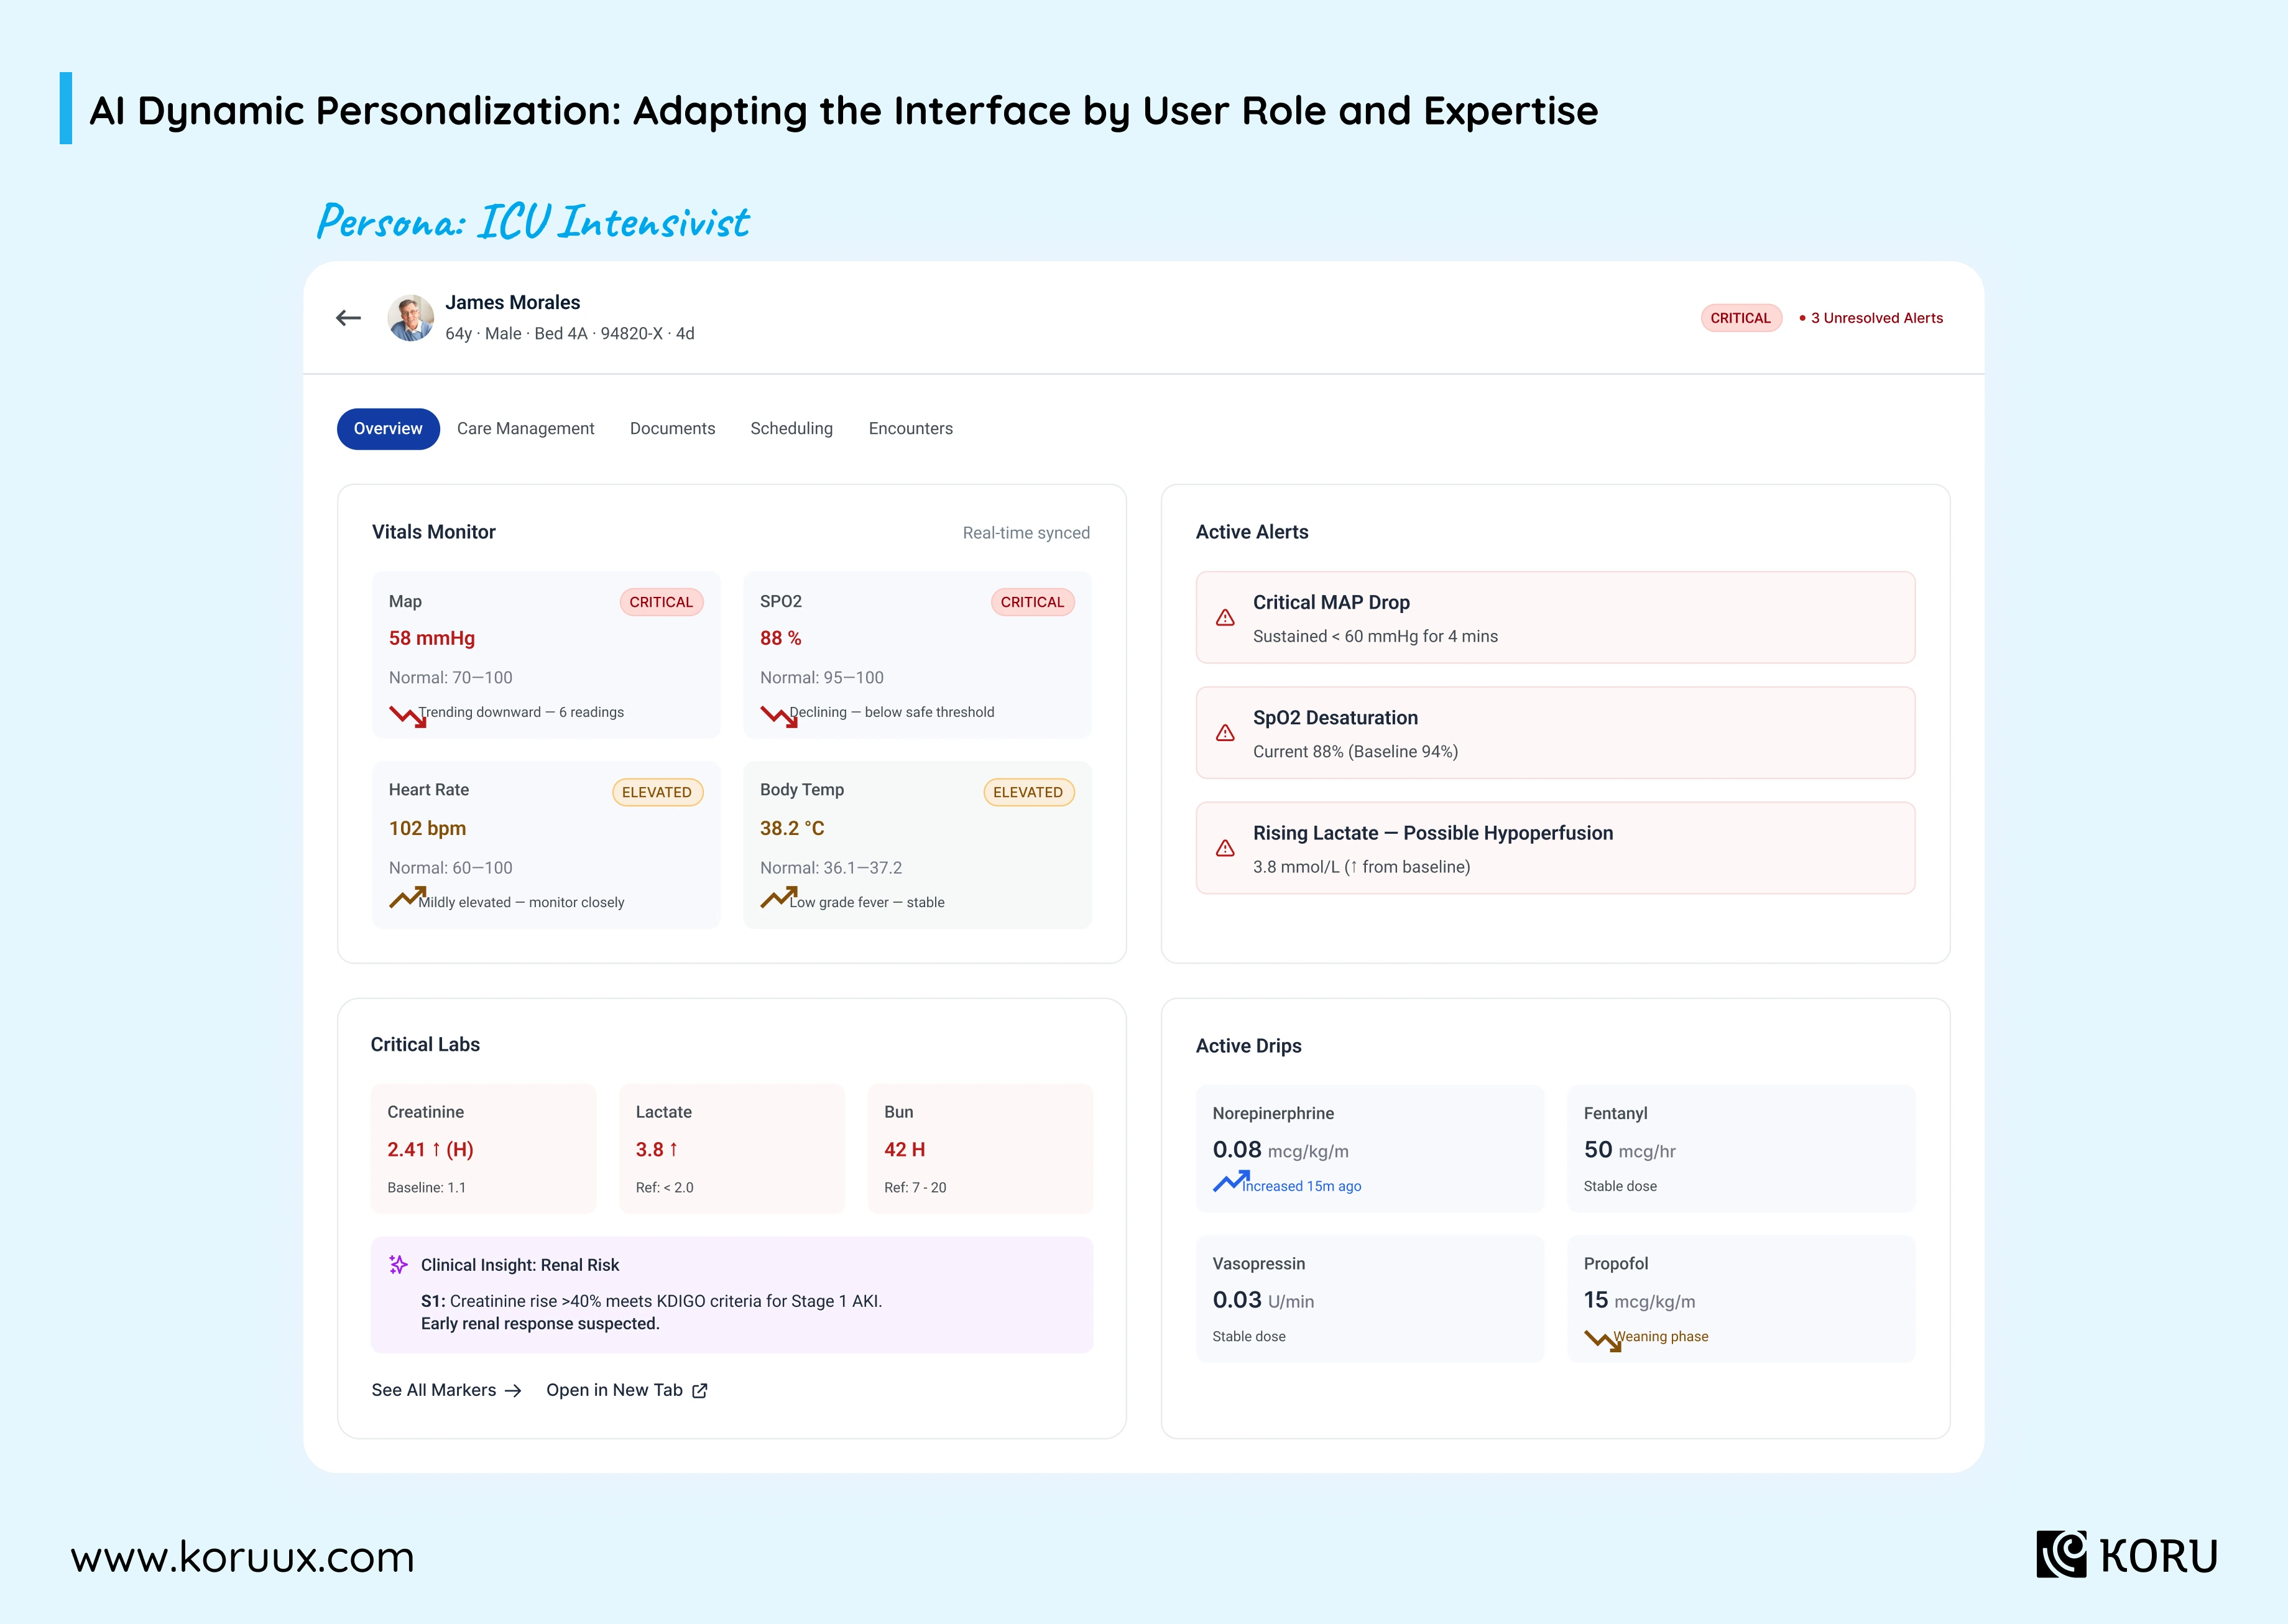Click Normal: 95—100 in the SPO2 card
Viewport: 2288px width, 1624px height.
click(x=822, y=678)
